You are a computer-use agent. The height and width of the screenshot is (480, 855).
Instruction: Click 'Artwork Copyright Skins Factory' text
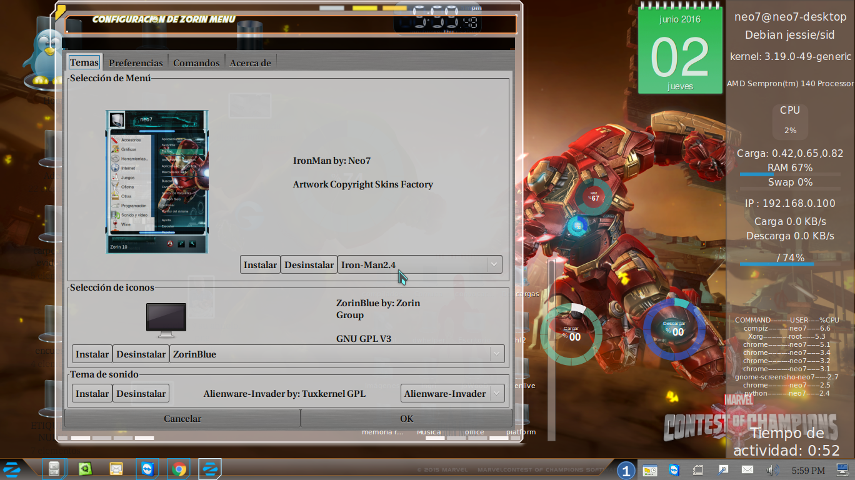pyautogui.click(x=363, y=184)
